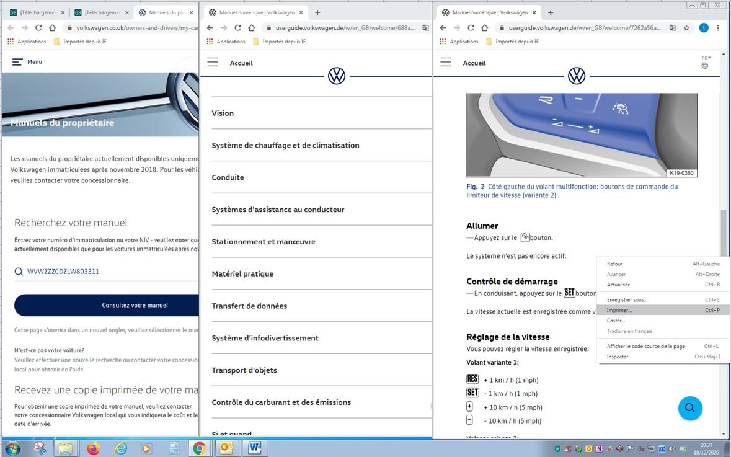
Task: Click volume speaker icon in system tray
Action: [x=672, y=449]
